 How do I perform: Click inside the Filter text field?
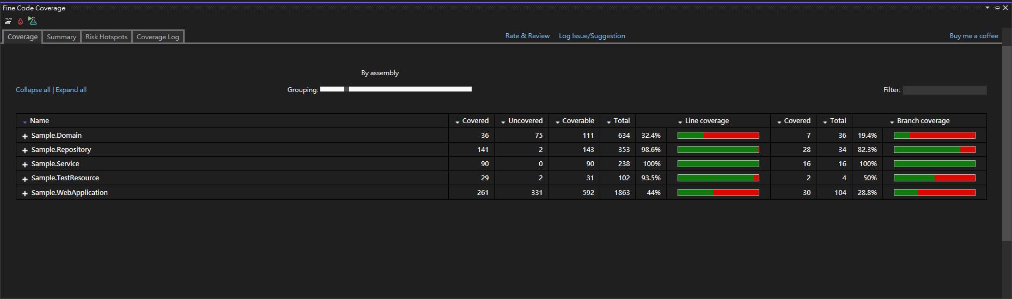[x=944, y=90]
